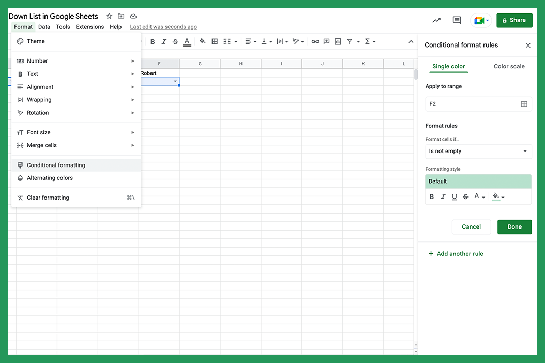Open the 'Is not empty' condition dropdown
This screenshot has width=545, height=363.
478,151
